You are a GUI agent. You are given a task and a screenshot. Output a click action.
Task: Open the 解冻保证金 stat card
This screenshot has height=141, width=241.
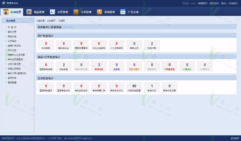tap(64, 45)
